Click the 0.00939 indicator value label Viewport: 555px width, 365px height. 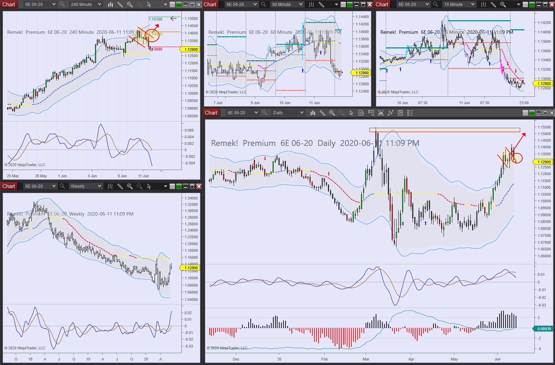tap(543, 329)
